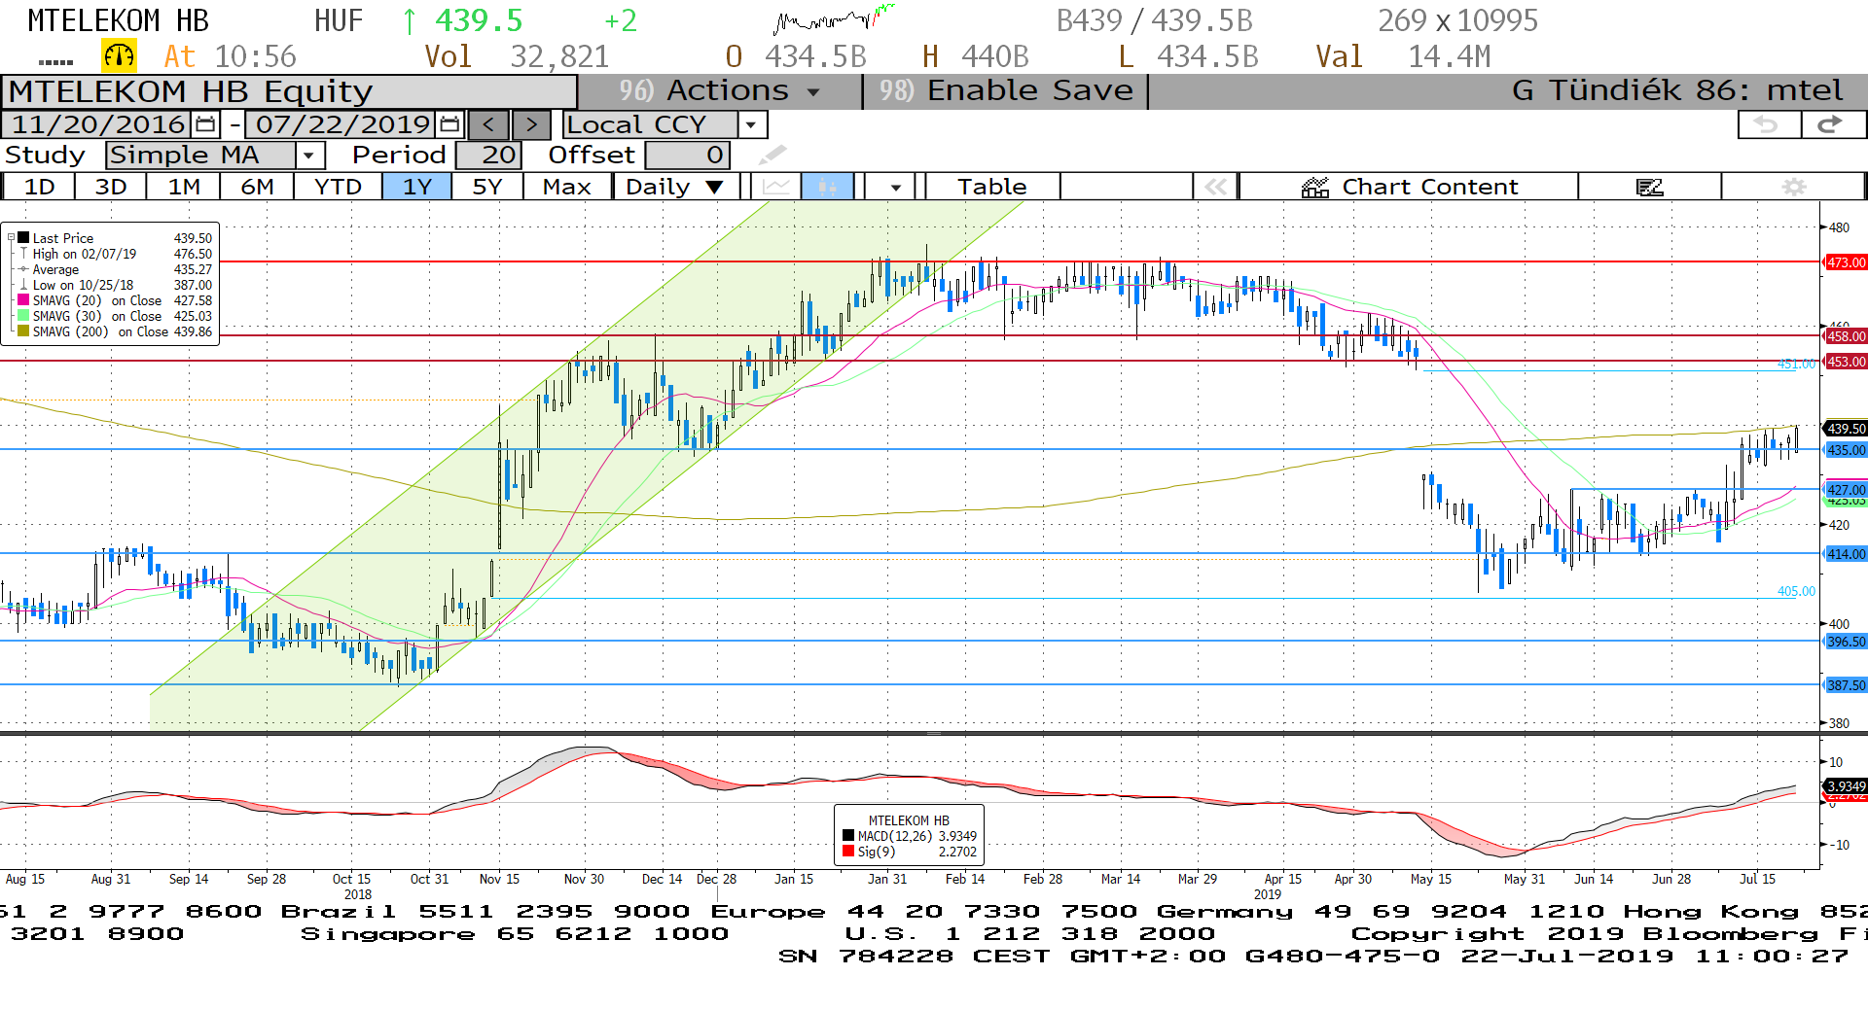Click the 387.50 blue price level label
Screen dimensions: 1868x1010
point(1846,685)
